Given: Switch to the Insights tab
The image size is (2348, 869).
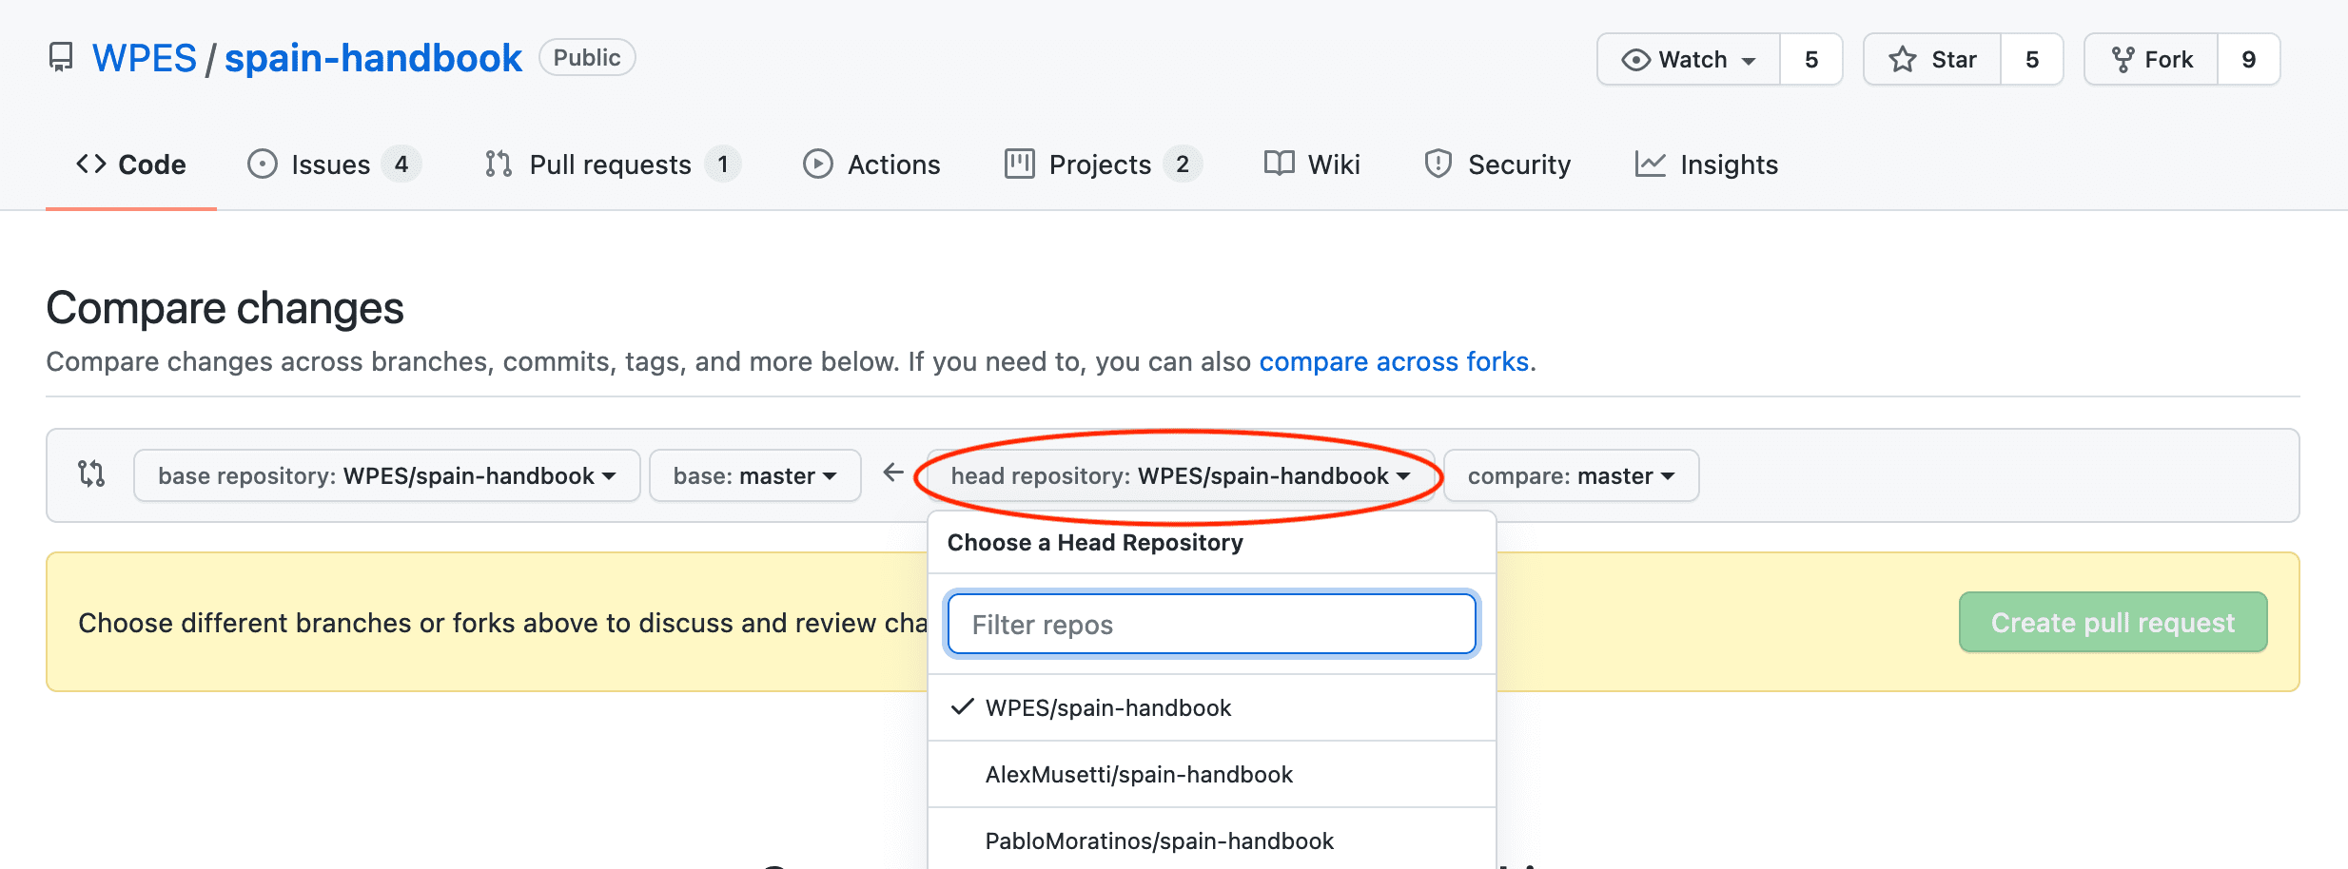Looking at the screenshot, I should [x=1706, y=164].
